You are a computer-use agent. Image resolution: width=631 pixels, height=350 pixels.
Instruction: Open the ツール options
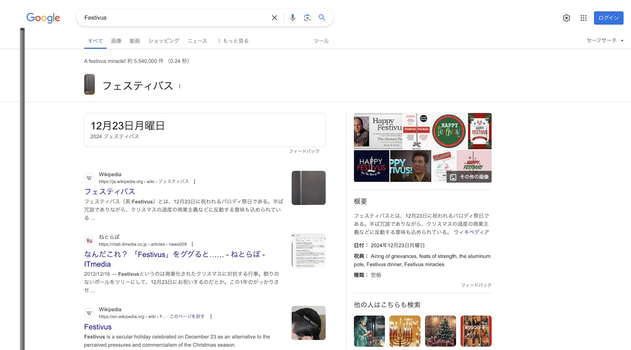(321, 41)
